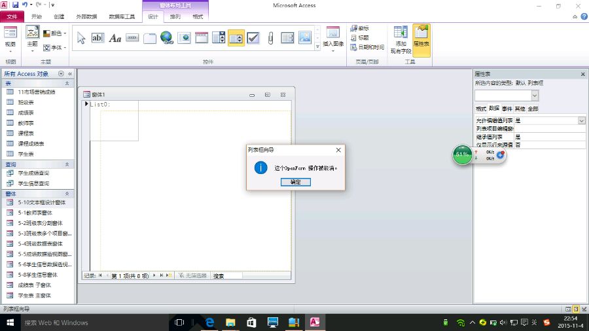
Task: Click the Undo arrow icon
Action: [x=25, y=5]
